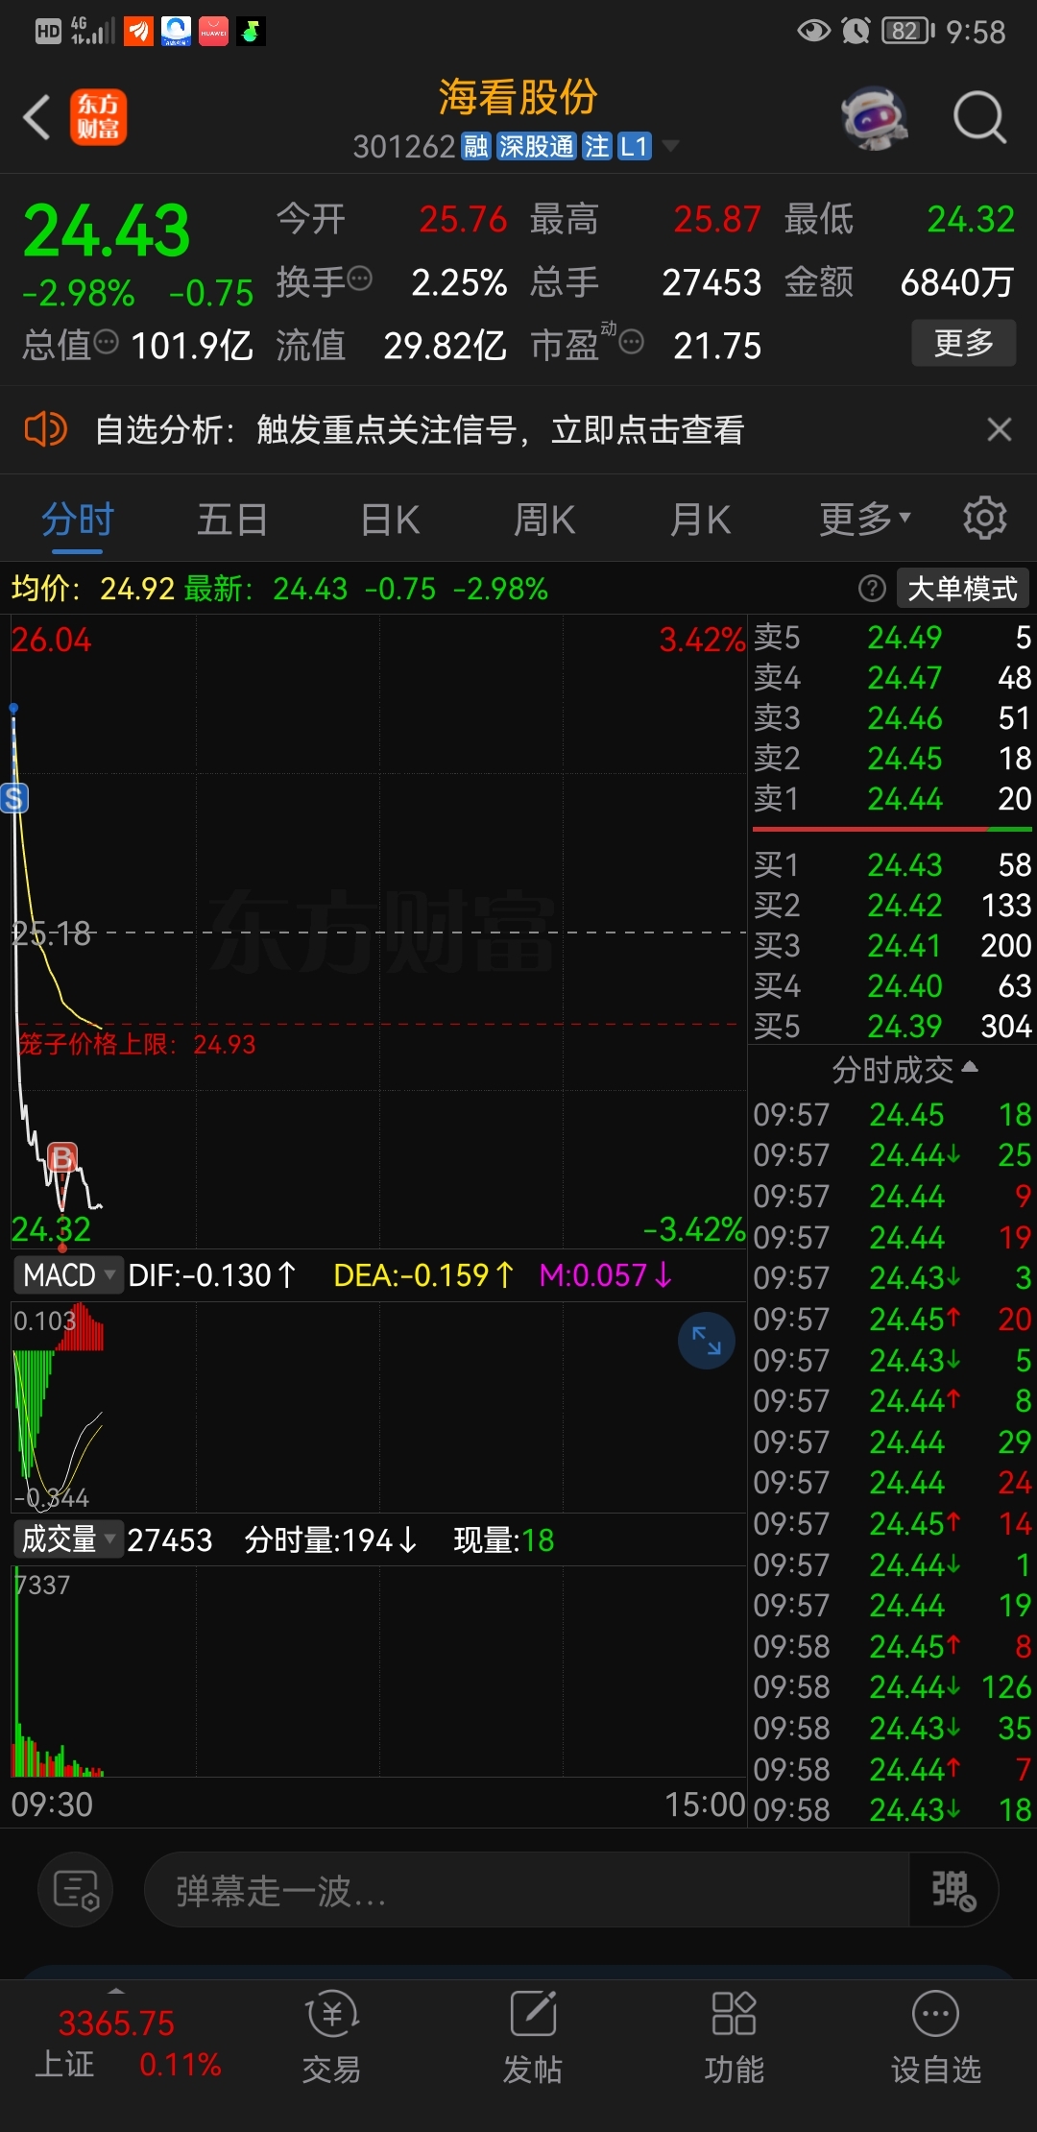
Task: Tap the 09:58 trade with volume 126
Action: point(892,1687)
